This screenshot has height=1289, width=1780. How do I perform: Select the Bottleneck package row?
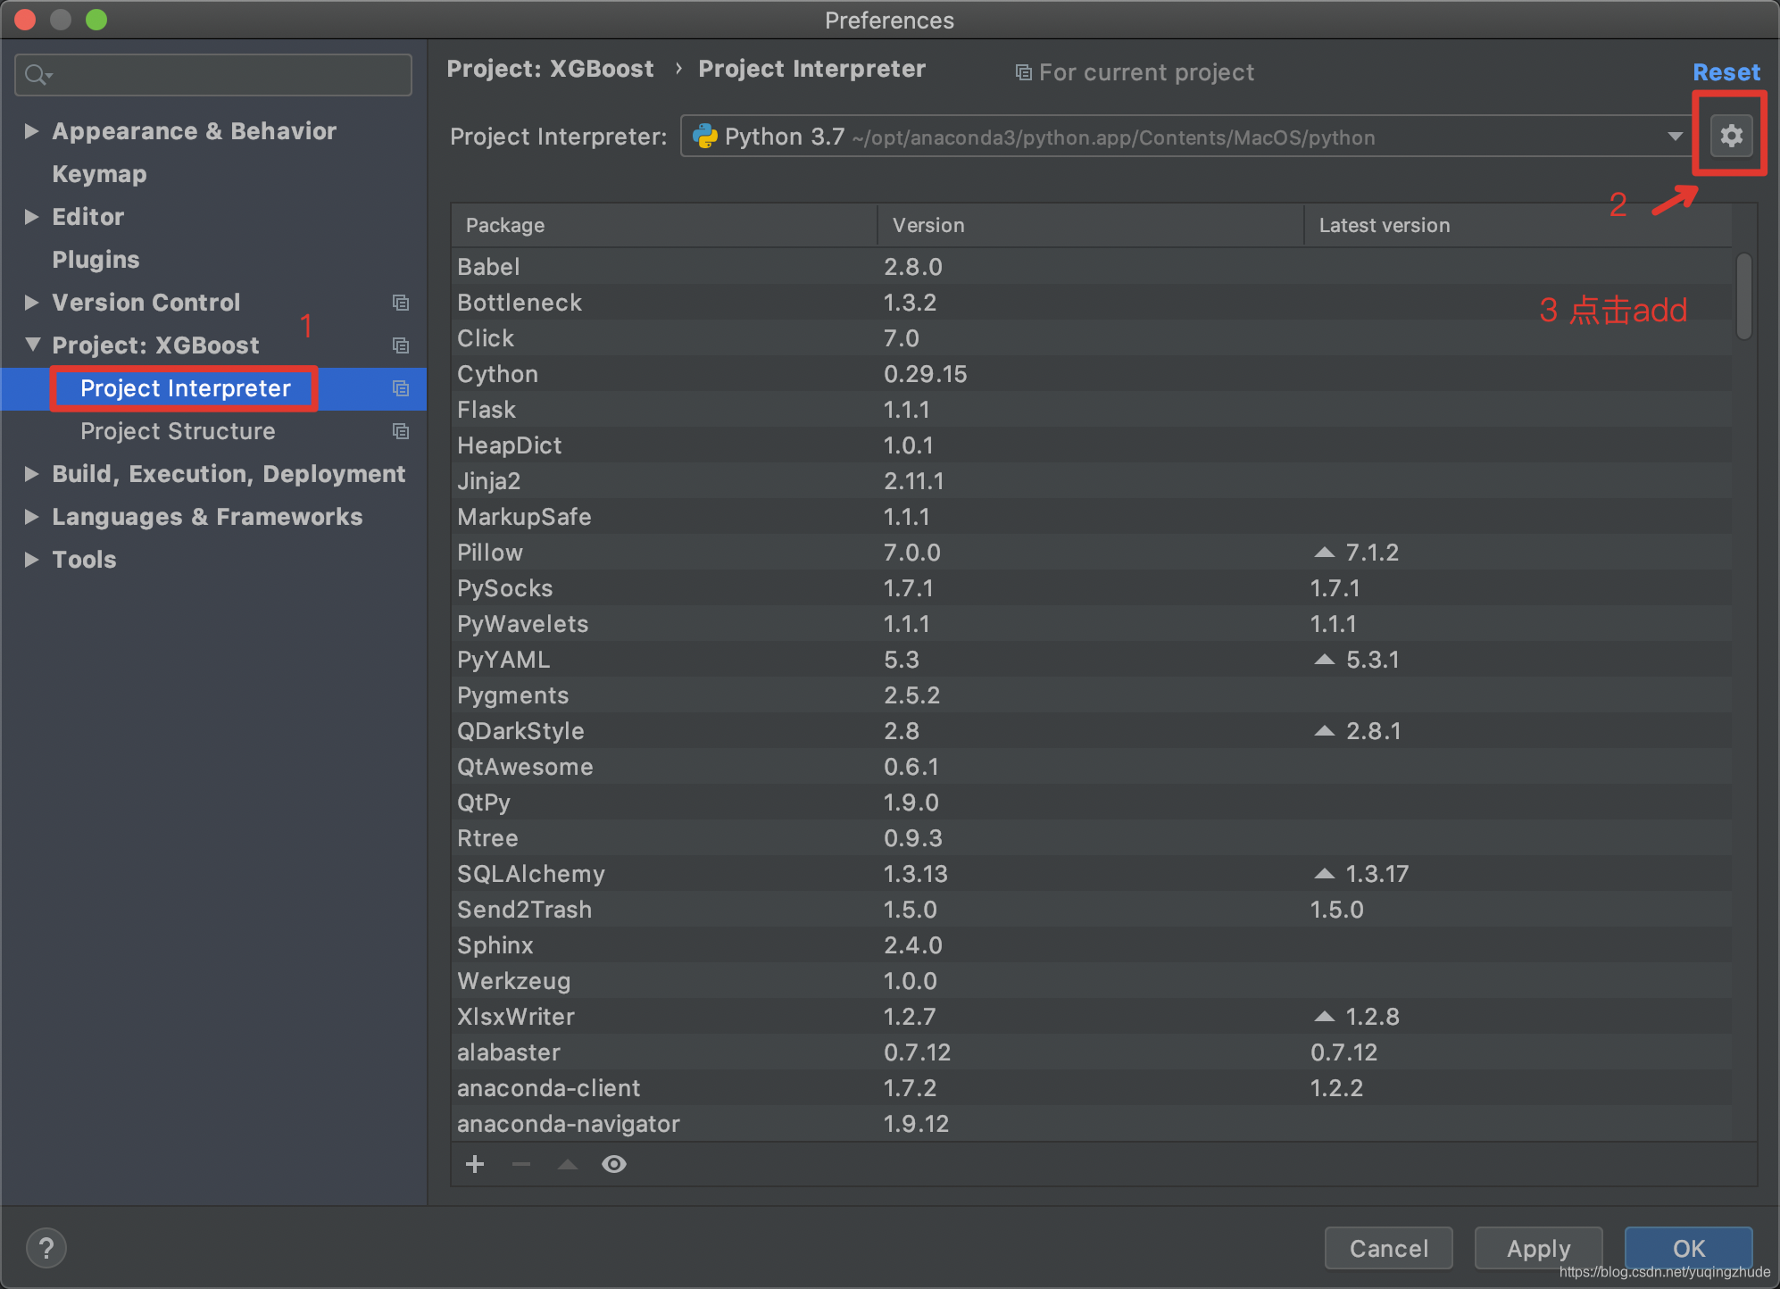point(1091,303)
